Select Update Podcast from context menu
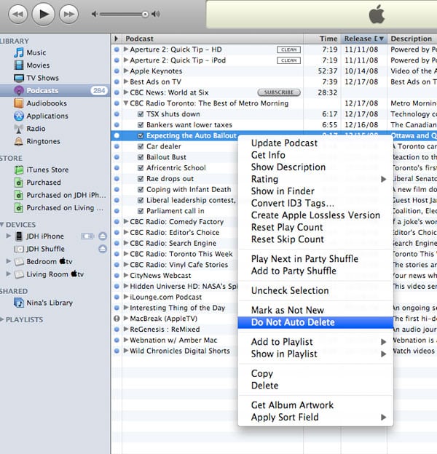This screenshot has height=454, width=437. (x=284, y=143)
